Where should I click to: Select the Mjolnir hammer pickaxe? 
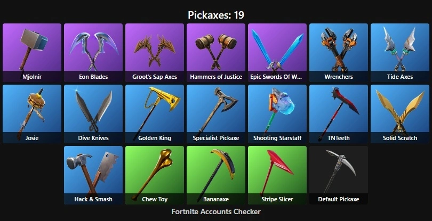pos(32,53)
